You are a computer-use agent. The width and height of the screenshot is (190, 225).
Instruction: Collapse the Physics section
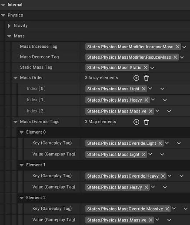[3, 15]
